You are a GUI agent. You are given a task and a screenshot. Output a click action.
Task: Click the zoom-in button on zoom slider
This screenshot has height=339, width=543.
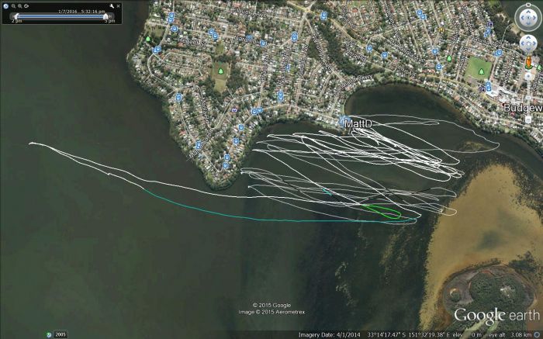click(528, 76)
